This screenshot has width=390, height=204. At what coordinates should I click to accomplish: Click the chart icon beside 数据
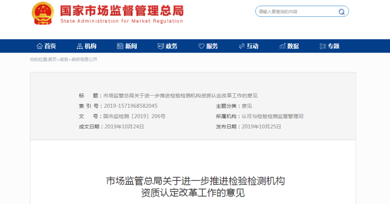282,46
